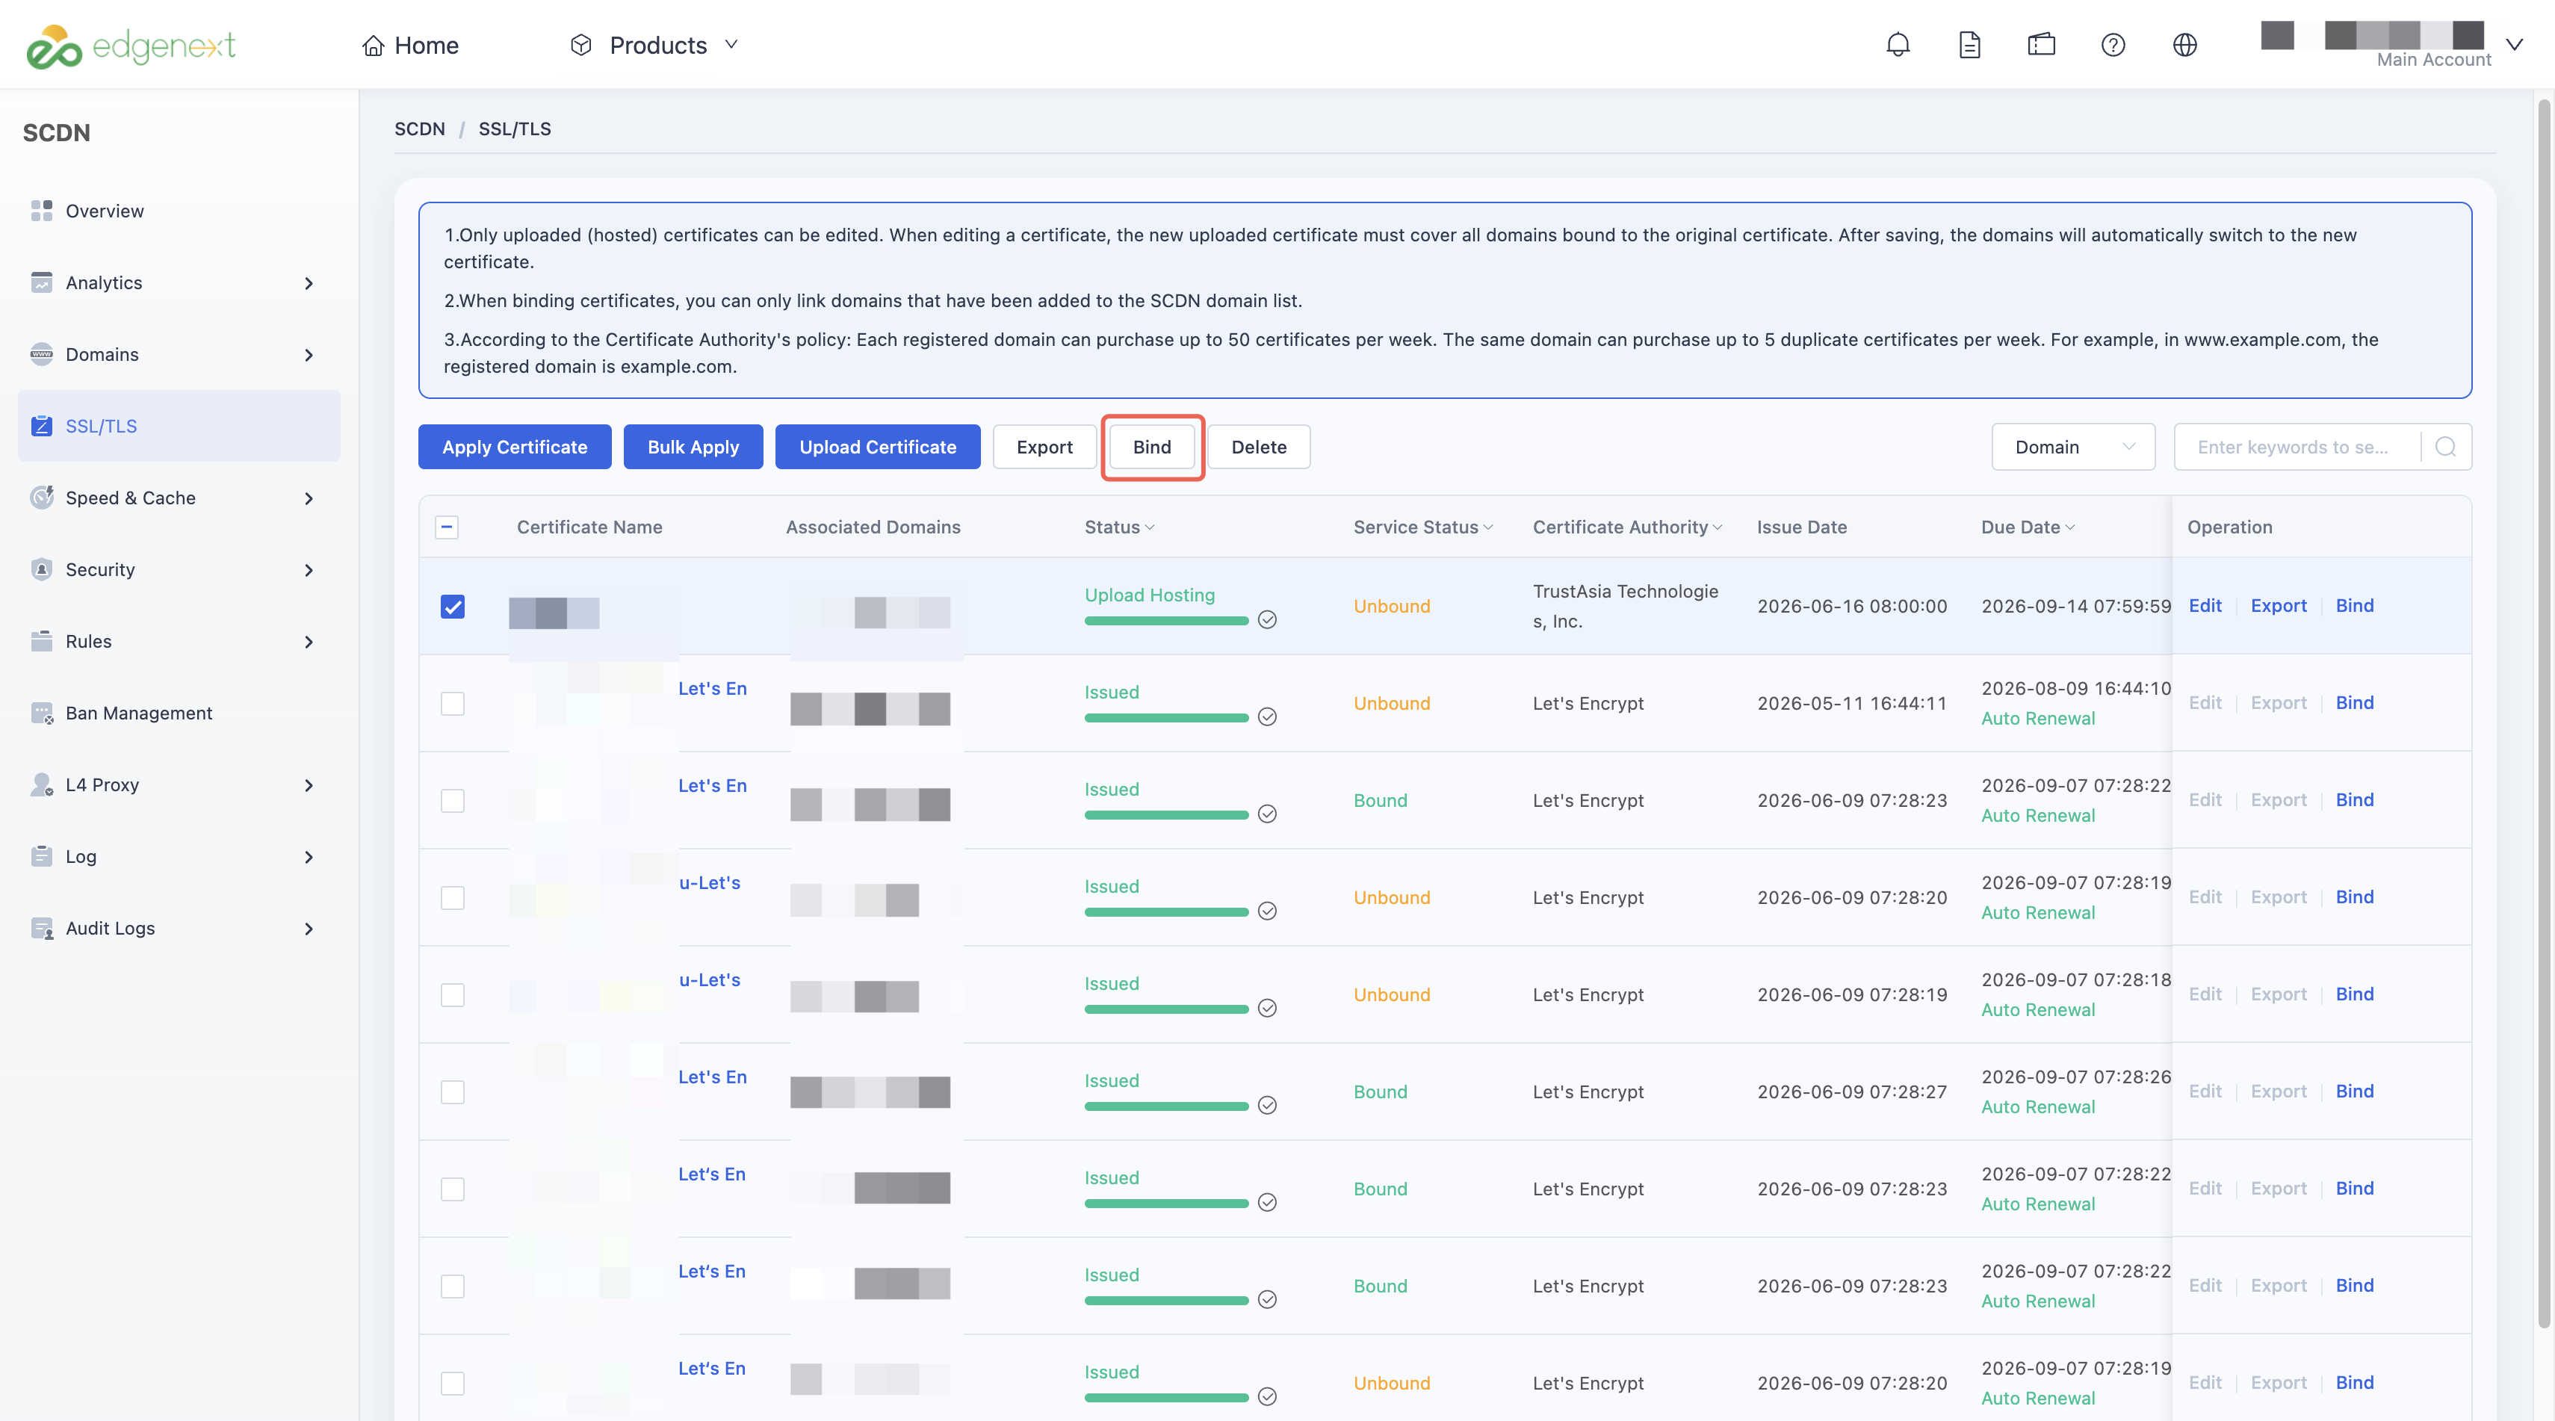Image resolution: width=2555 pixels, height=1421 pixels.
Task: Go to Home in top navigation
Action: click(x=409, y=46)
